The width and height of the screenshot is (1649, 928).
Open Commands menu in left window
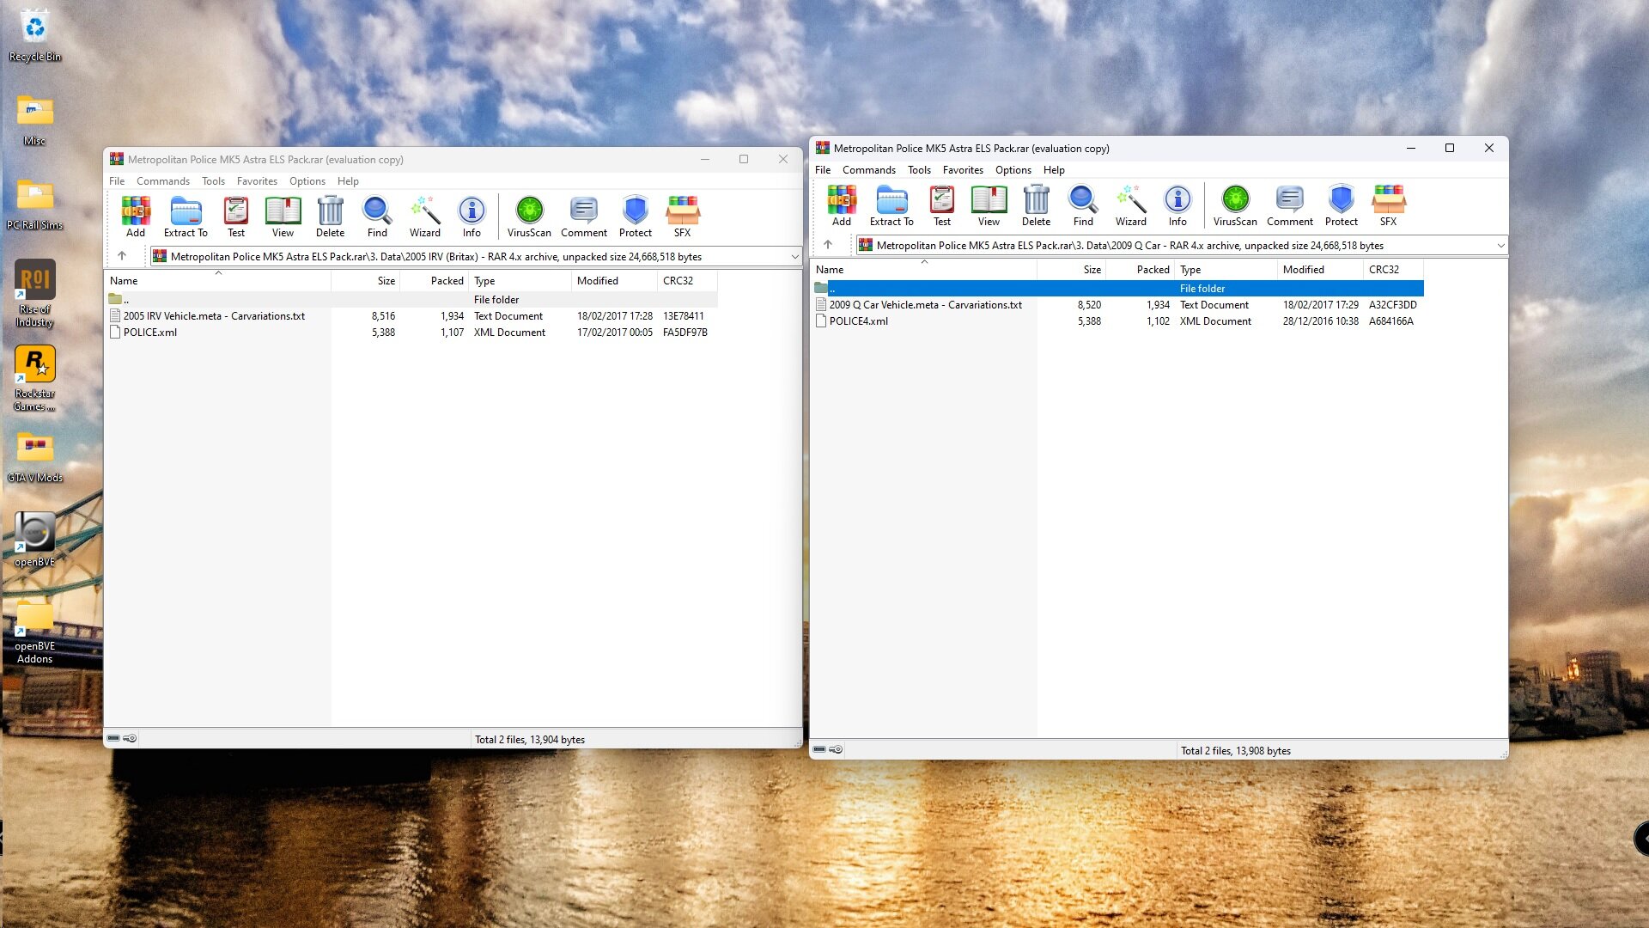(162, 181)
